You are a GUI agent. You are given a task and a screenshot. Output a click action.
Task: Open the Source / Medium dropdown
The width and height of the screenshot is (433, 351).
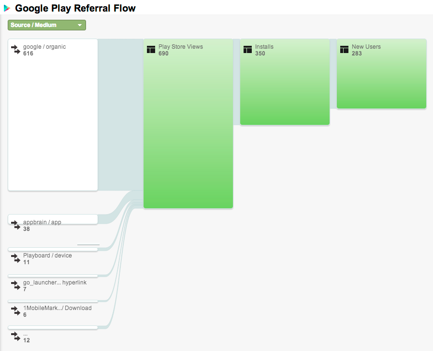47,25
